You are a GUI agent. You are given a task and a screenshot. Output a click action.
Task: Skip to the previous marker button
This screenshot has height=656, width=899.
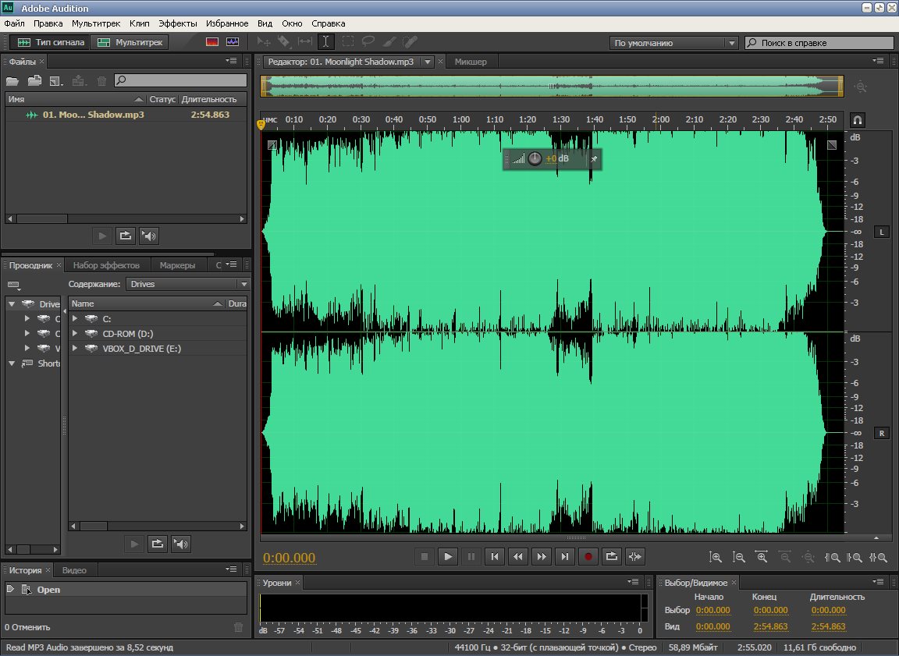point(494,556)
